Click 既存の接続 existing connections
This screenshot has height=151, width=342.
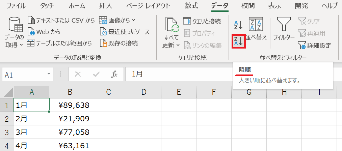coord(119,43)
